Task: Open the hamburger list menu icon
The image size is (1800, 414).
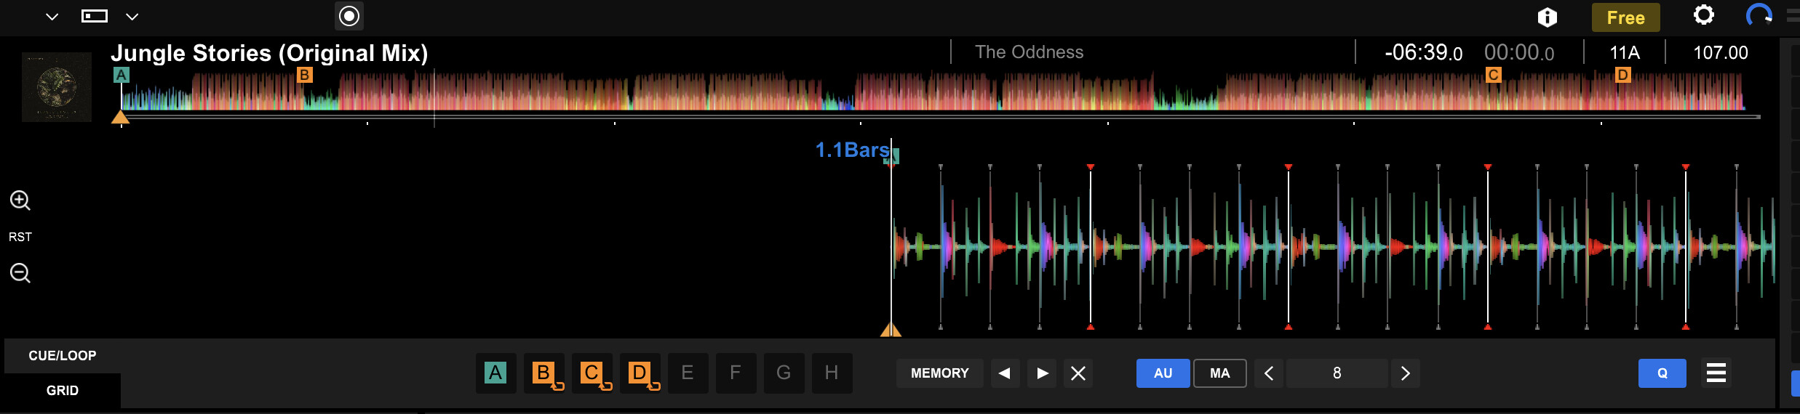Action: point(1716,373)
